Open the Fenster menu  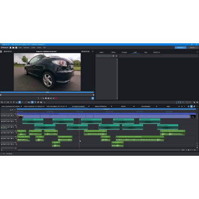pyautogui.click(x=39, y=48)
